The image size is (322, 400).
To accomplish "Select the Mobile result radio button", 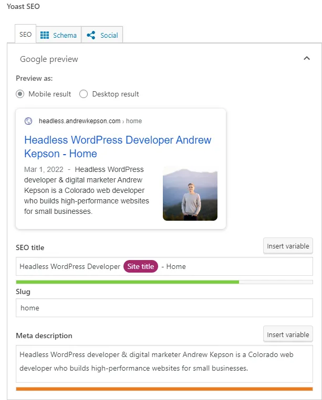I will [x=20, y=94].
